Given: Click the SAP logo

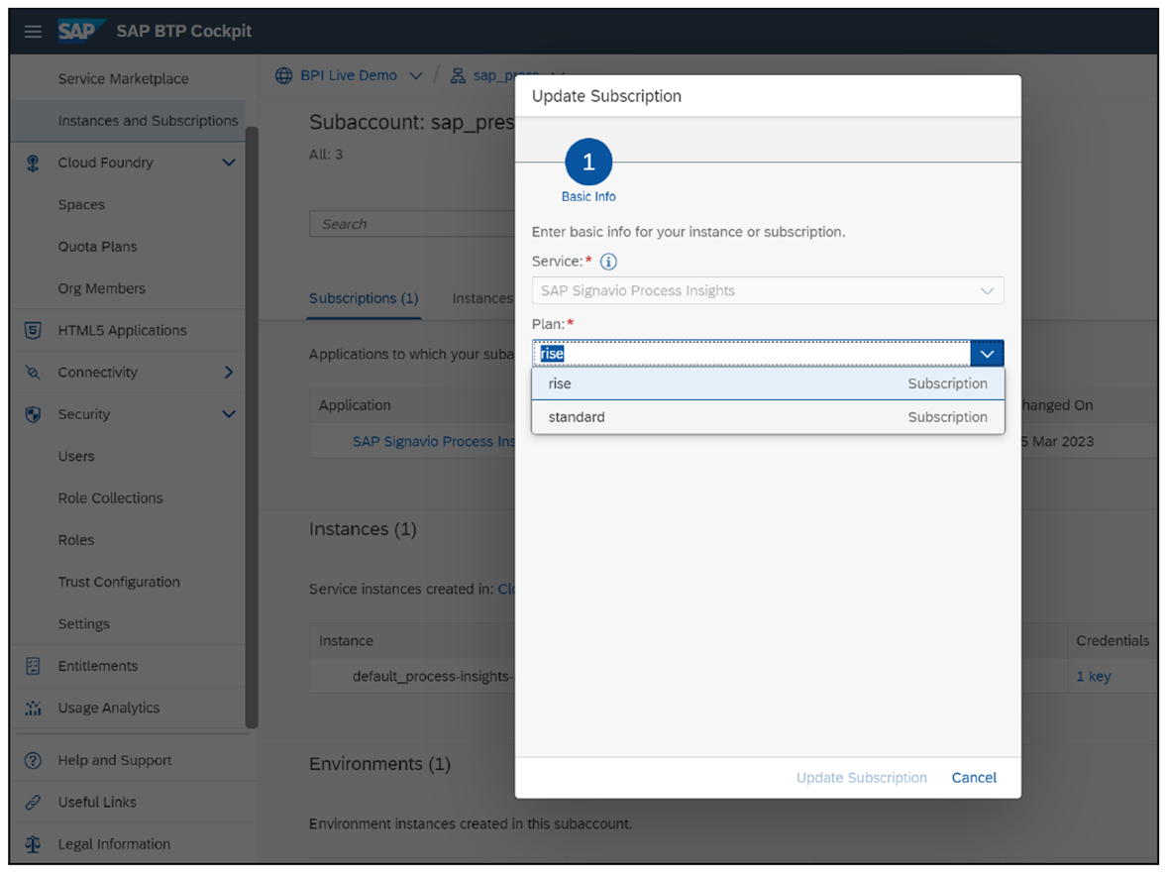Looking at the screenshot, I should click(x=77, y=32).
